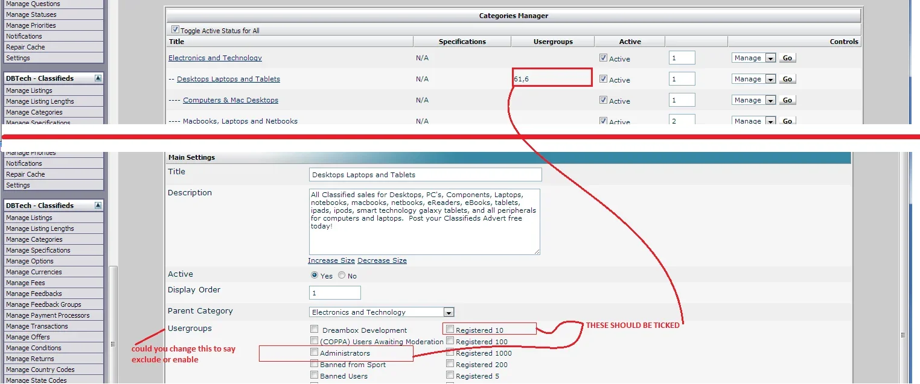Image resolution: width=920 pixels, height=384 pixels.
Task: Click the Specifications column header
Action: point(462,42)
